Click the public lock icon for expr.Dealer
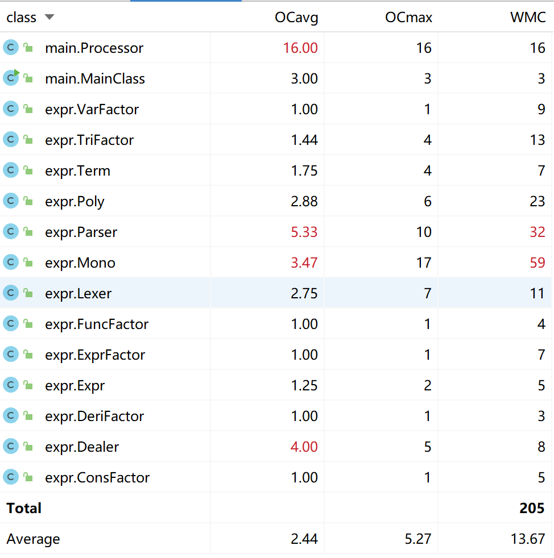 click(x=28, y=446)
